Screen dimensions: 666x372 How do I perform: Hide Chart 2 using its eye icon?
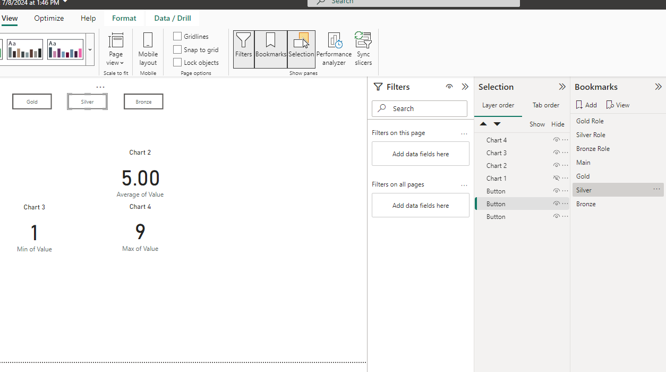557,165
